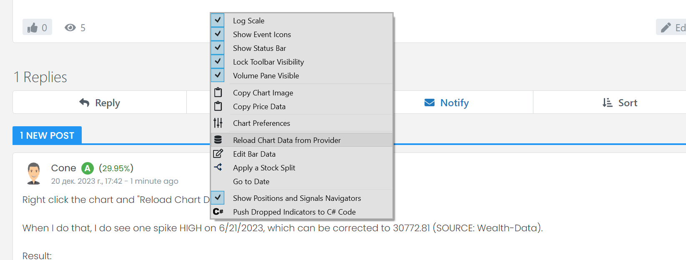Click the sliders icon for Chart Preferences
This screenshot has width=686, height=260.
(x=218, y=123)
